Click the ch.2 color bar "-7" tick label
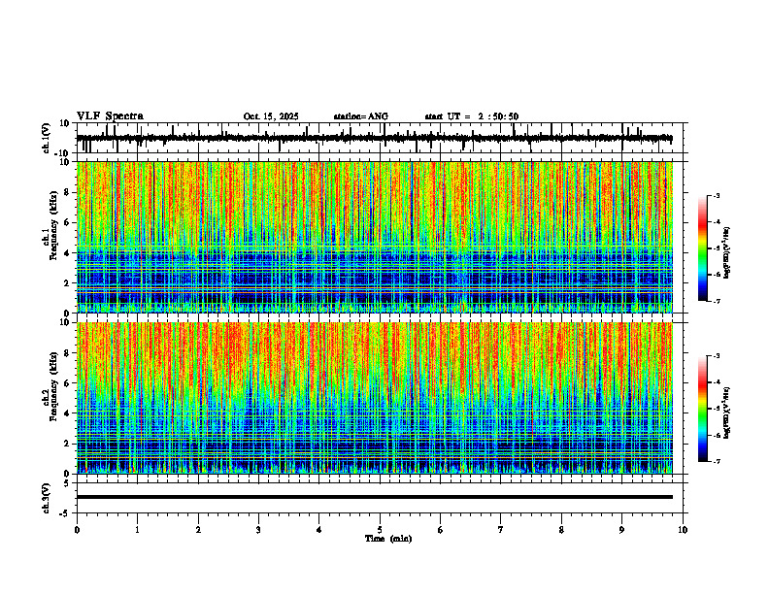Screen dimensions: 769x594 click(x=717, y=461)
